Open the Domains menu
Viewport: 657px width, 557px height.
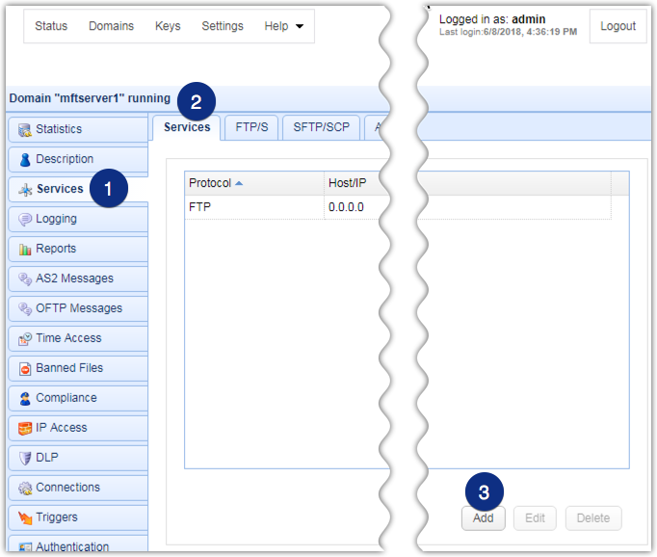[x=111, y=26]
